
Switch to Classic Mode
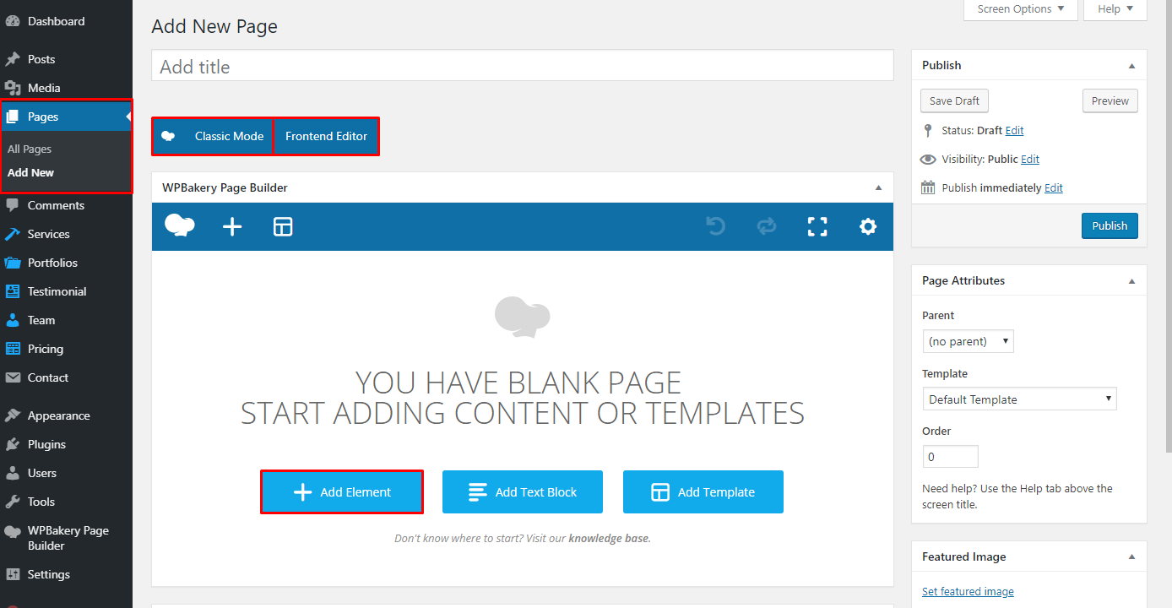click(x=213, y=136)
